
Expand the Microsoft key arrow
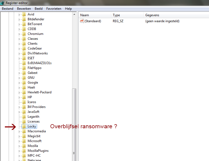(19, 141)
